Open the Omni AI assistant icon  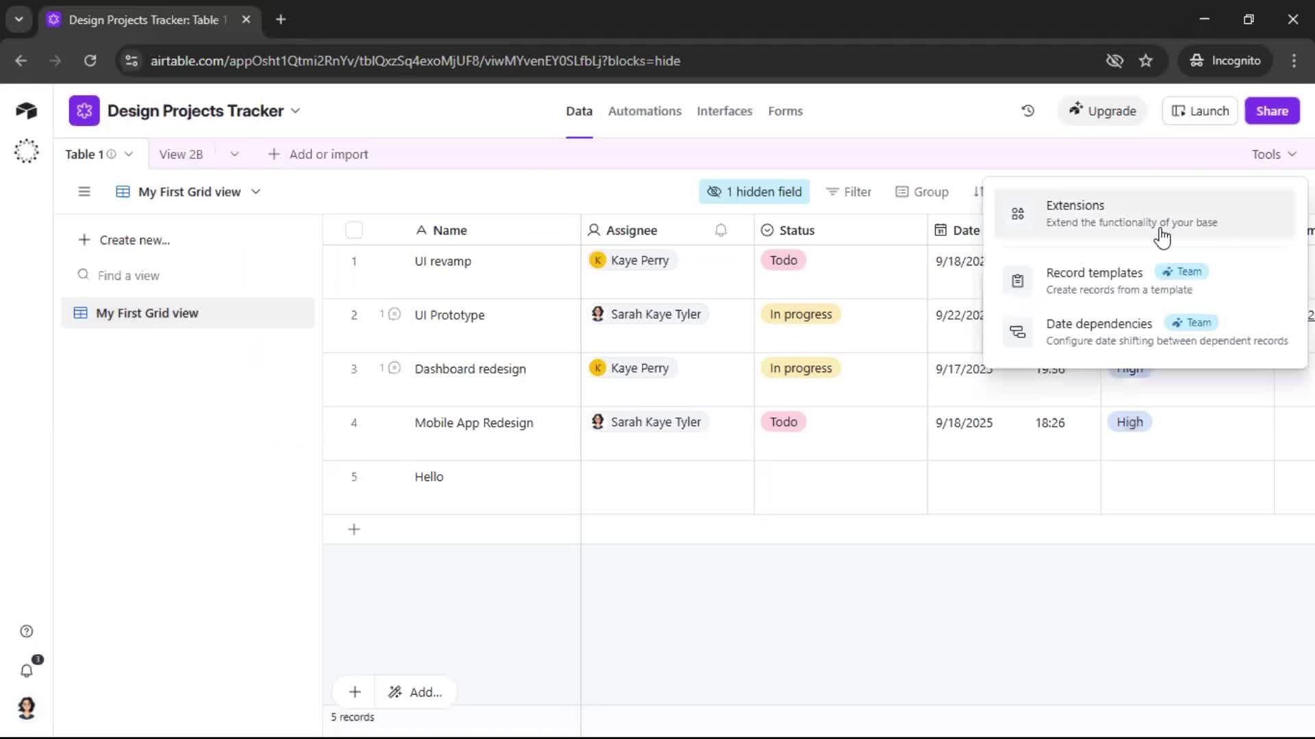click(x=26, y=151)
